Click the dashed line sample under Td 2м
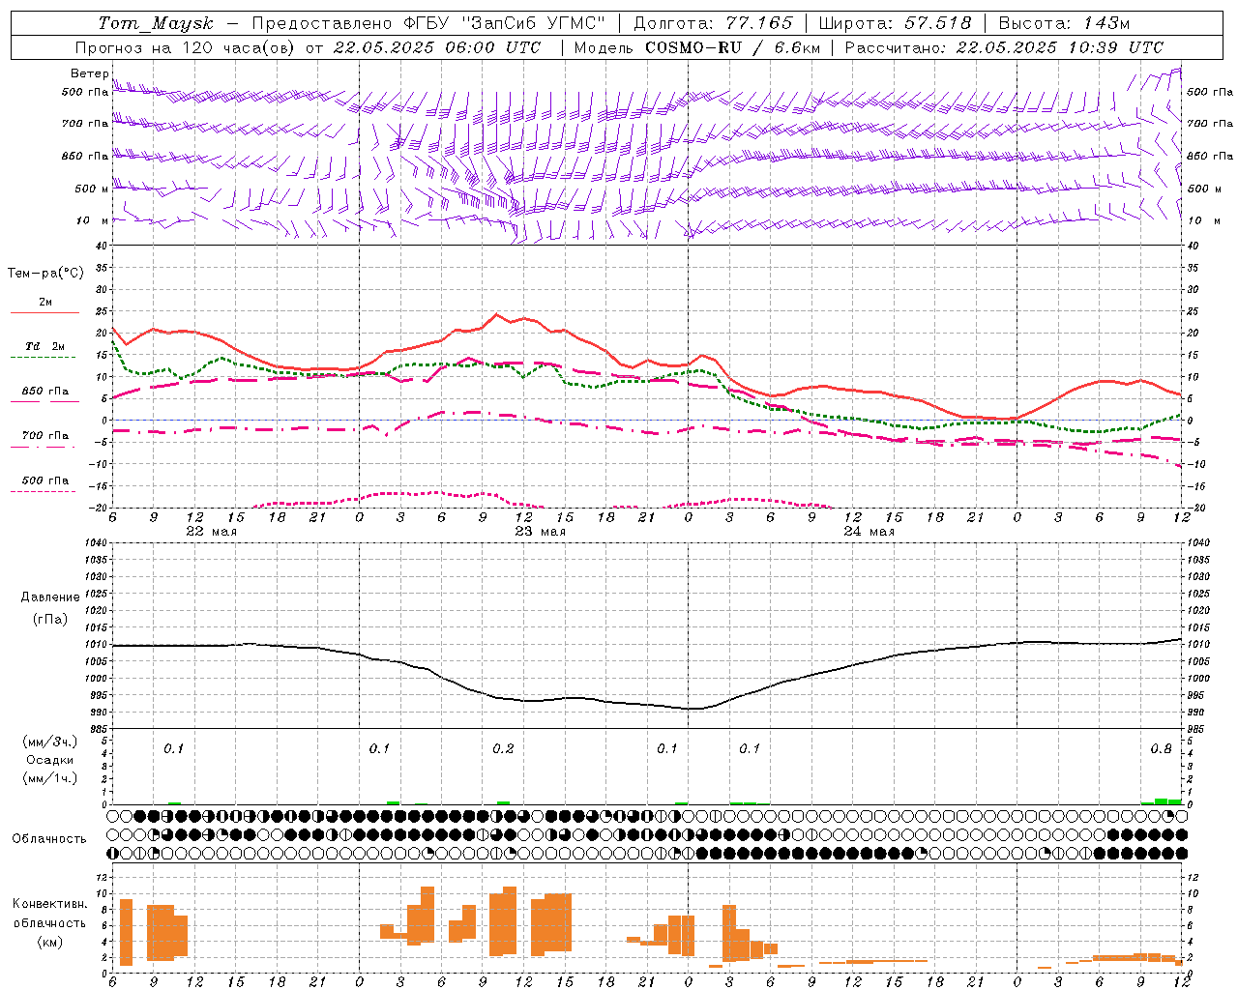Screen dimensions: 1238x990 pyautogui.click(x=43, y=357)
